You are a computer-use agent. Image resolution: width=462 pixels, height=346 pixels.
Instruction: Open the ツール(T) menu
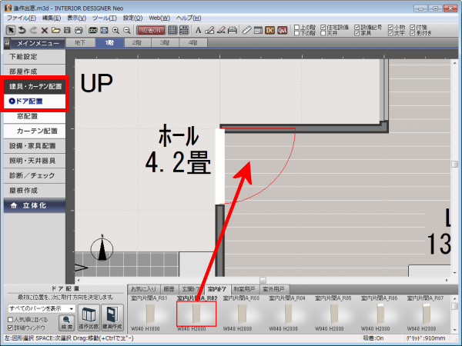[x=102, y=16]
